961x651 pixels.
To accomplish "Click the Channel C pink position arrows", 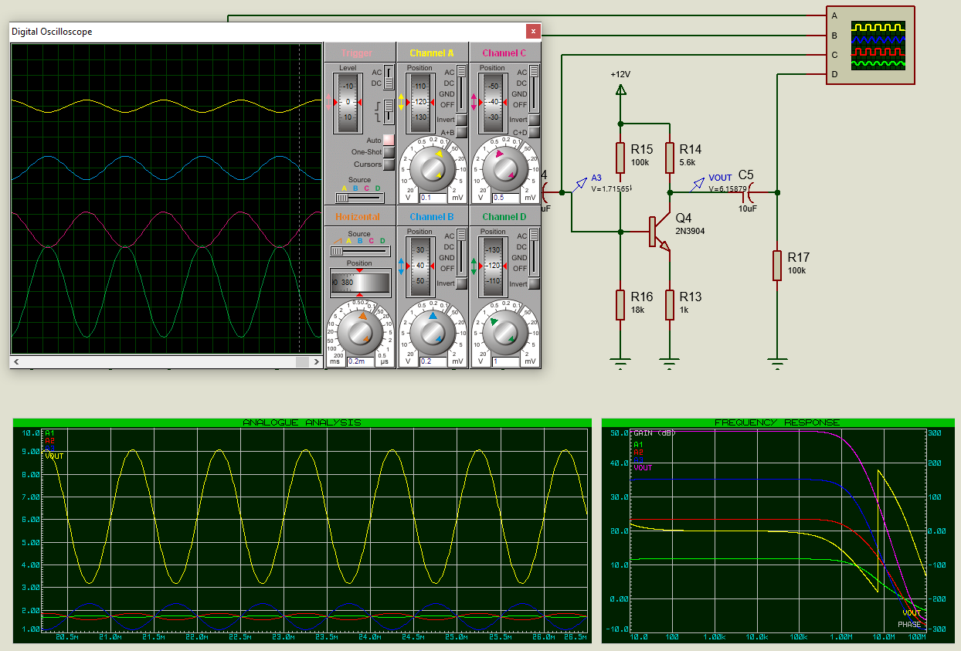I will 475,102.
